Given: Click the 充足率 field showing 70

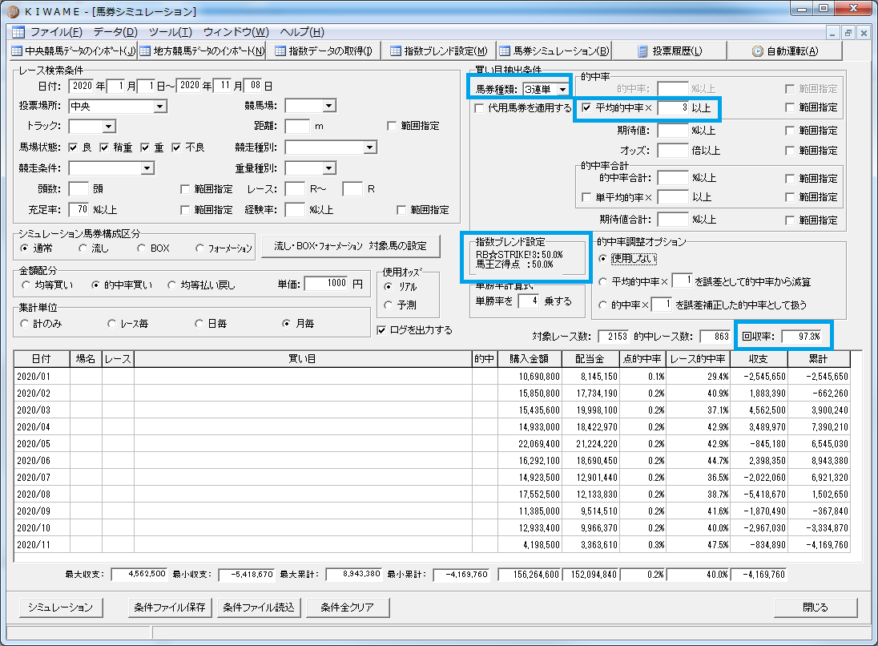Looking at the screenshot, I should pos(79,209).
